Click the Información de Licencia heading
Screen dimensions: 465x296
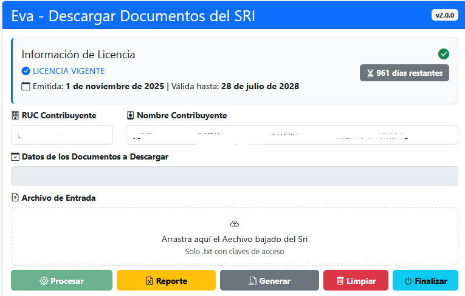[x=78, y=55]
